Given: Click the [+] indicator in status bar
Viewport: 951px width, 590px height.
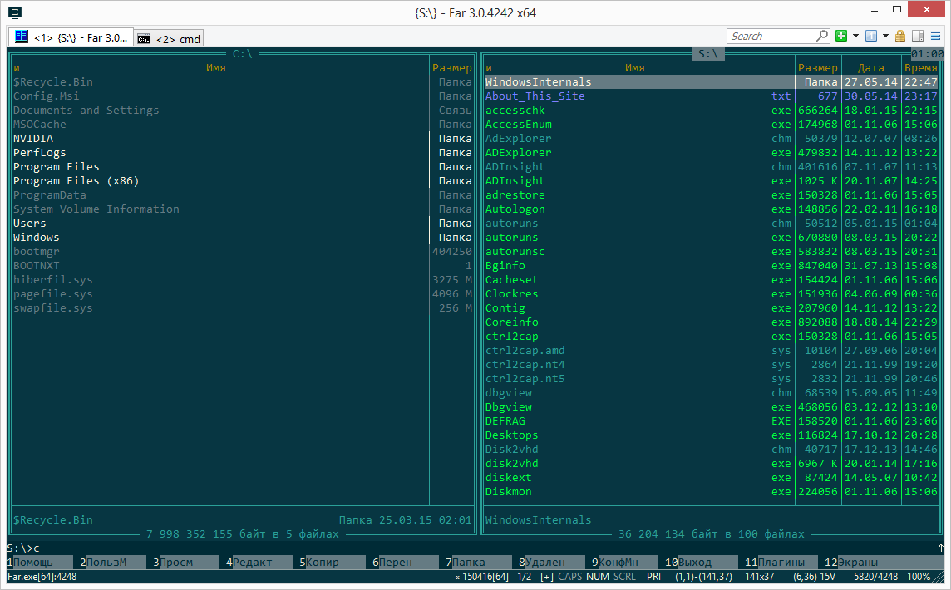Looking at the screenshot, I should pos(546,577).
